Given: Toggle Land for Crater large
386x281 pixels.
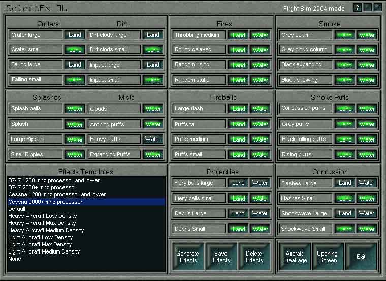Looking at the screenshot, I should [x=75, y=35].
